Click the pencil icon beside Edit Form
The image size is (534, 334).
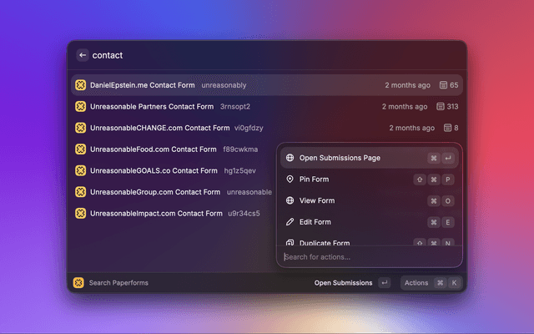click(x=290, y=222)
